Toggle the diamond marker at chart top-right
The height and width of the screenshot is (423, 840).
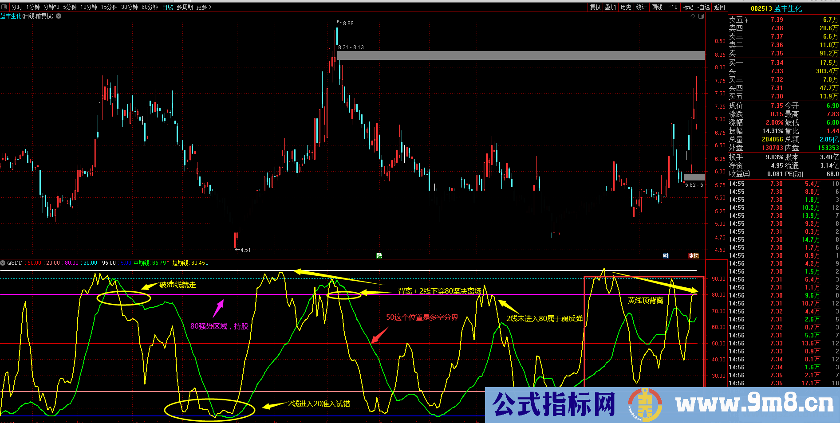click(x=693, y=16)
